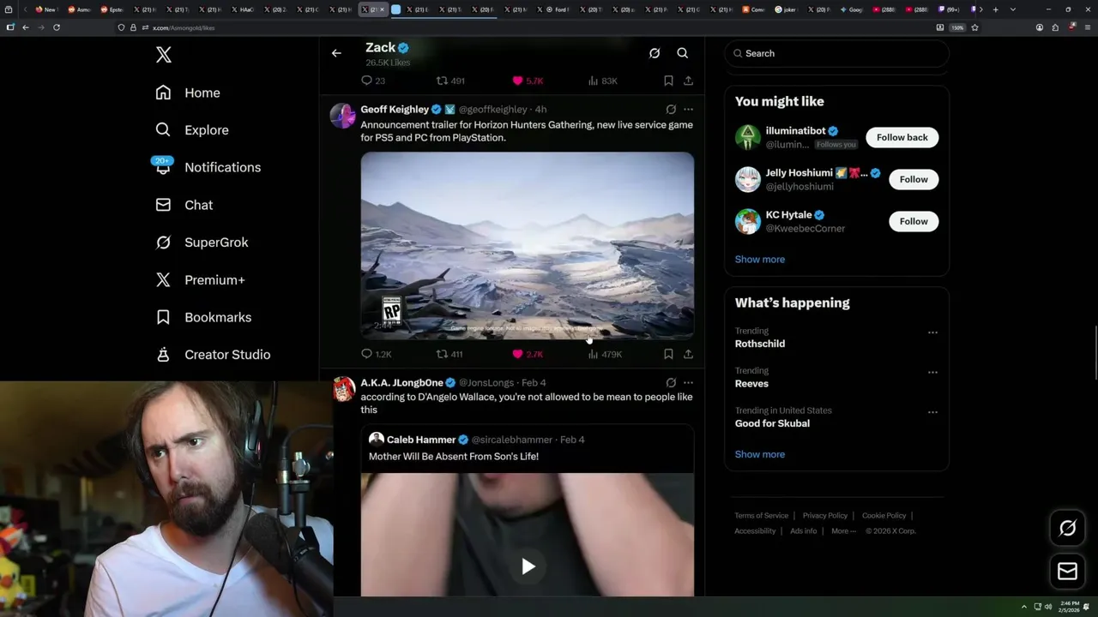1098x617 pixels.
Task: Bookmark the post with 83K views
Action: point(668,81)
